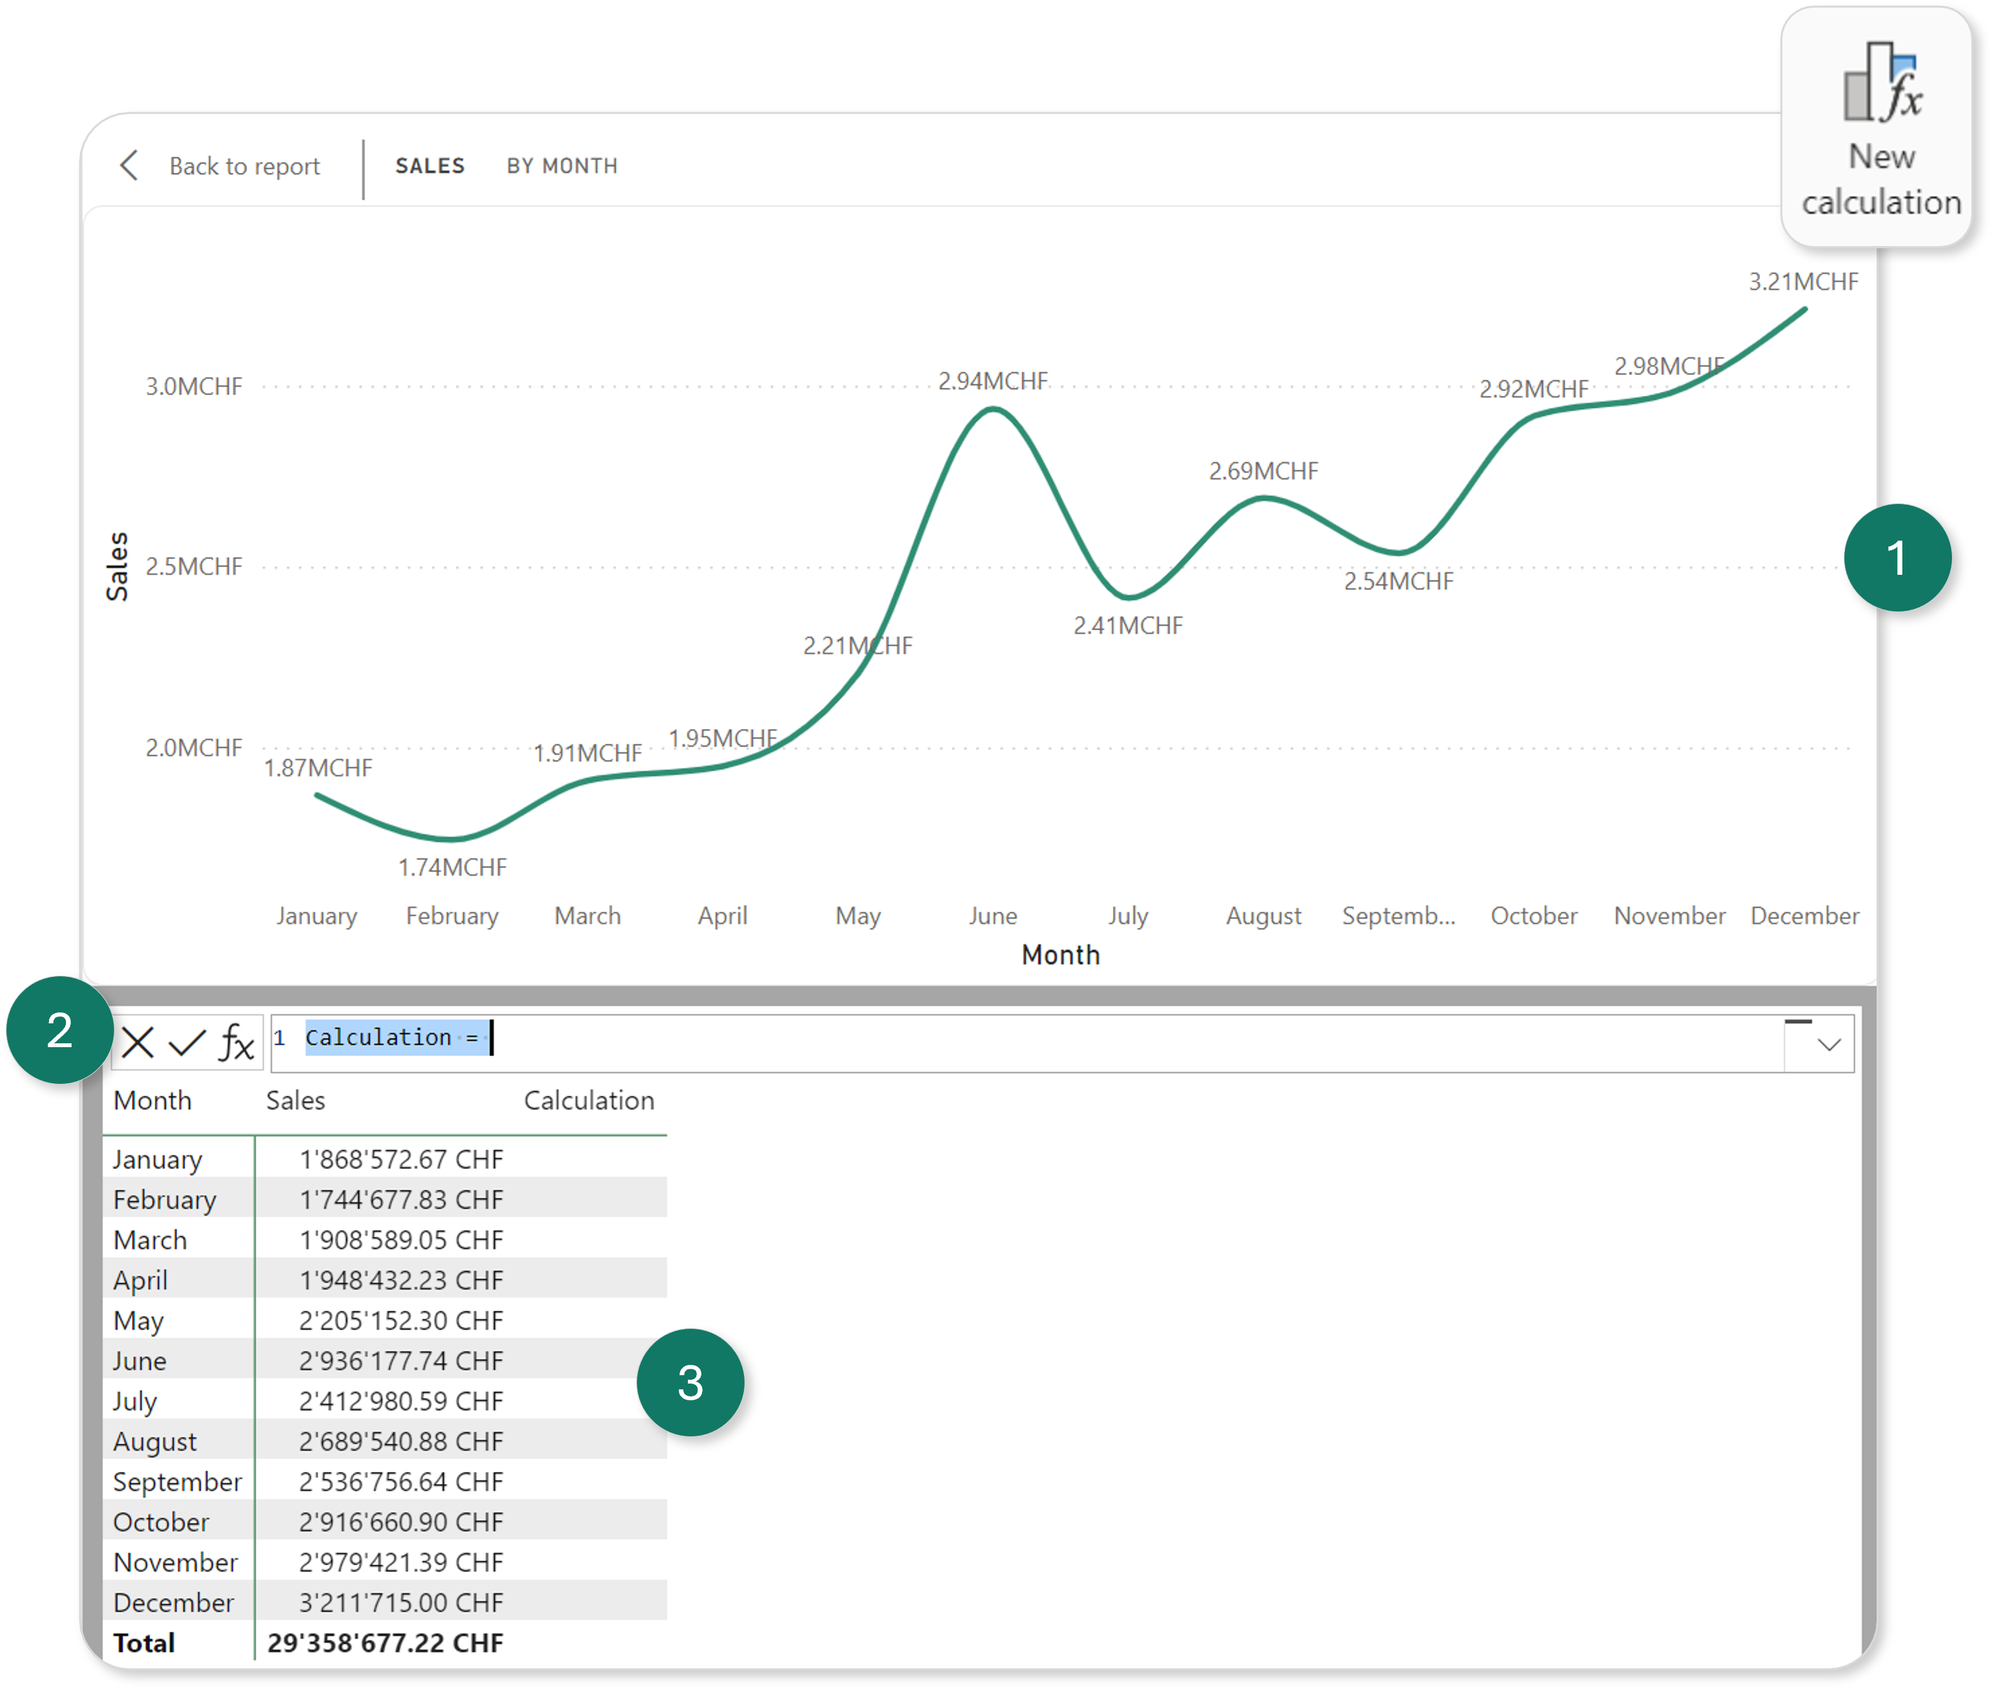Select the Sales column header
Viewport: 1992px width, 1689px height.
point(295,1100)
